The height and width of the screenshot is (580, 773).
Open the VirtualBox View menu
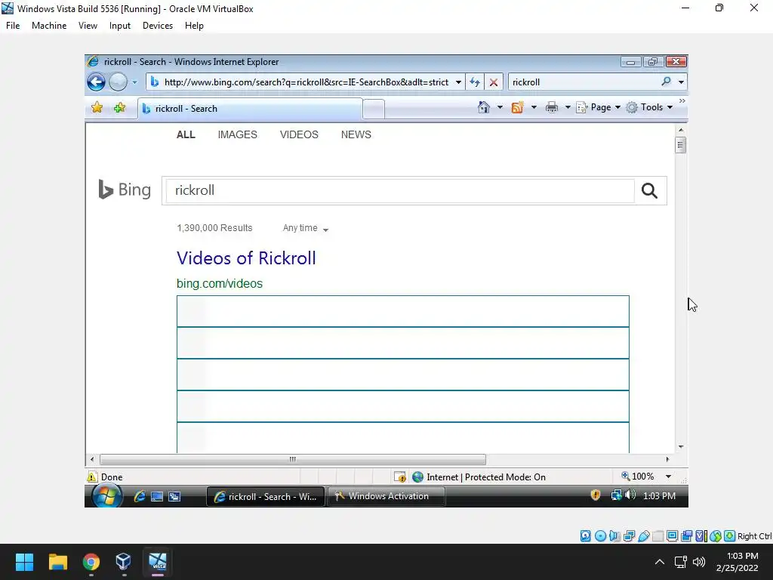pyautogui.click(x=88, y=26)
